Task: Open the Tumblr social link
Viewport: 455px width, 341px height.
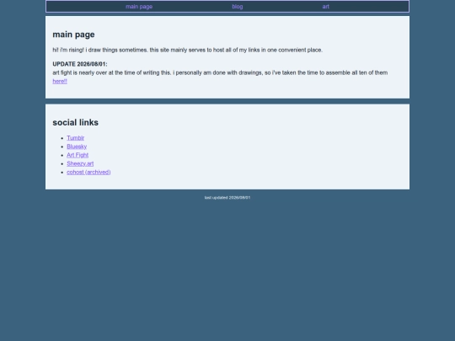Action: (x=76, y=138)
